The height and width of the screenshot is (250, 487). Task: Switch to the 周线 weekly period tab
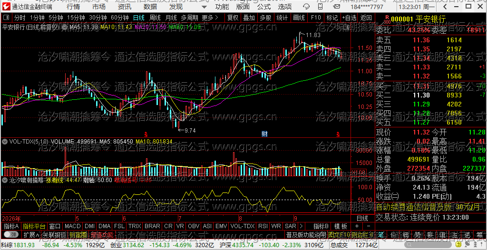[x=155, y=18]
